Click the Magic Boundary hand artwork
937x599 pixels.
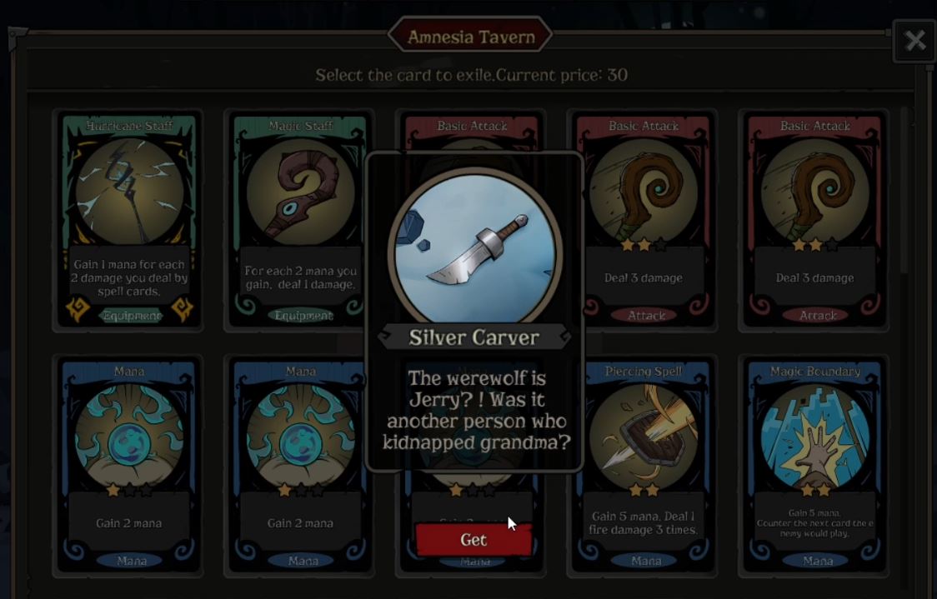pos(814,436)
